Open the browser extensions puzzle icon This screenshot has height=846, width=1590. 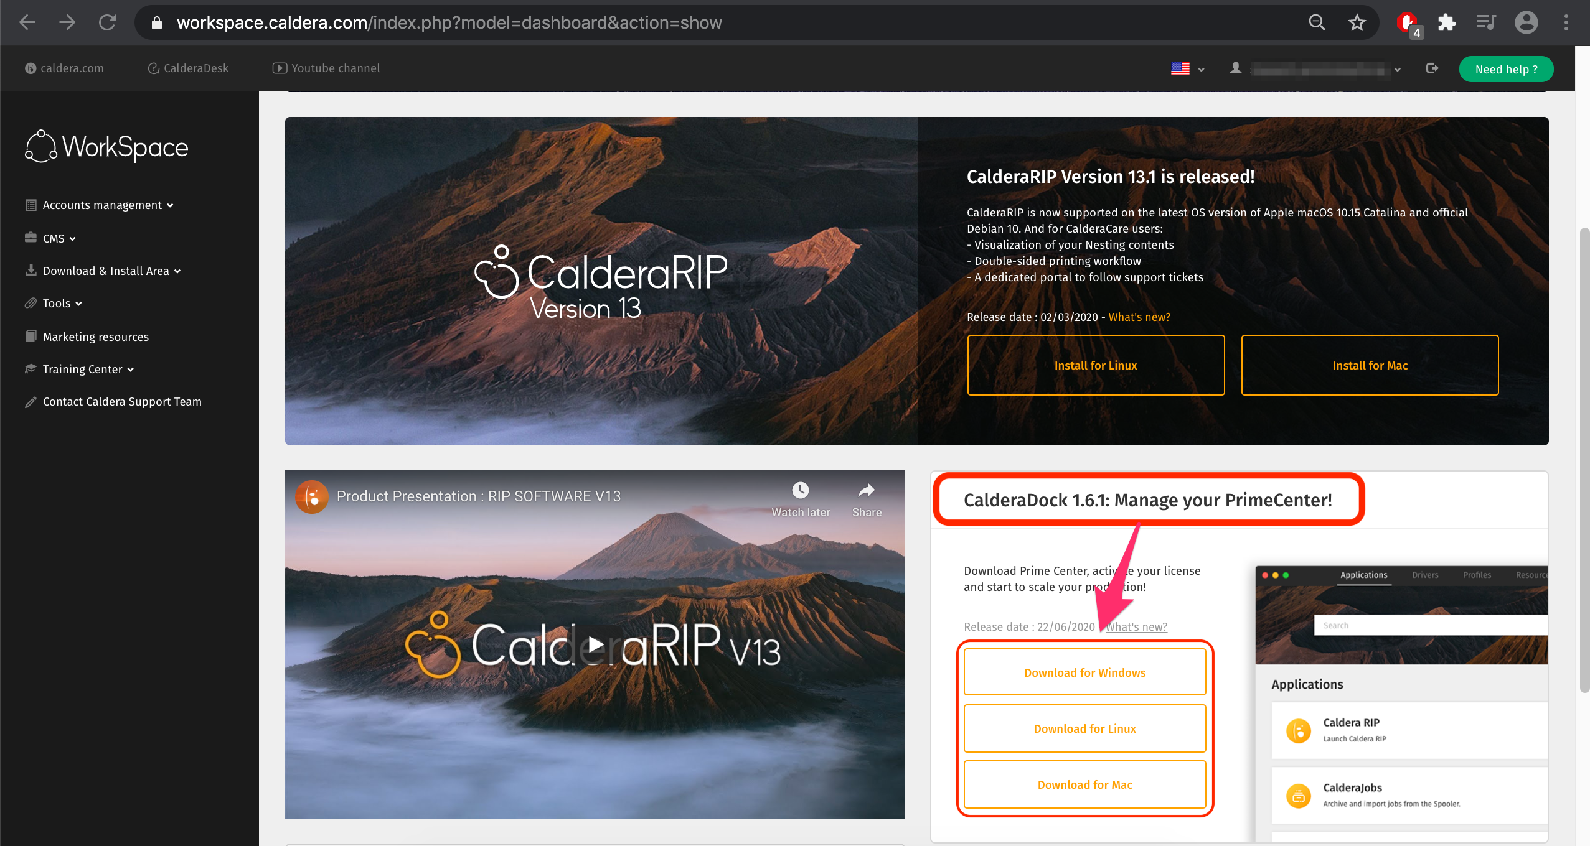pyautogui.click(x=1446, y=23)
